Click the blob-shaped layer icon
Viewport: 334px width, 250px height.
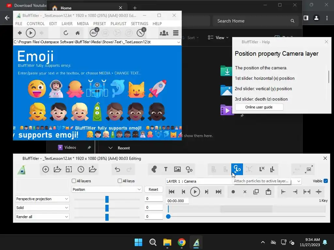point(154,169)
